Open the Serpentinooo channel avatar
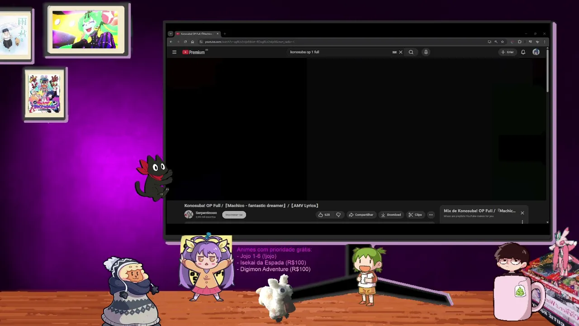The height and width of the screenshot is (326, 579). click(x=189, y=215)
